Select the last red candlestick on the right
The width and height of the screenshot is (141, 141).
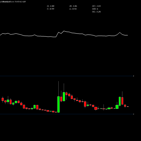(x=128, y=107)
